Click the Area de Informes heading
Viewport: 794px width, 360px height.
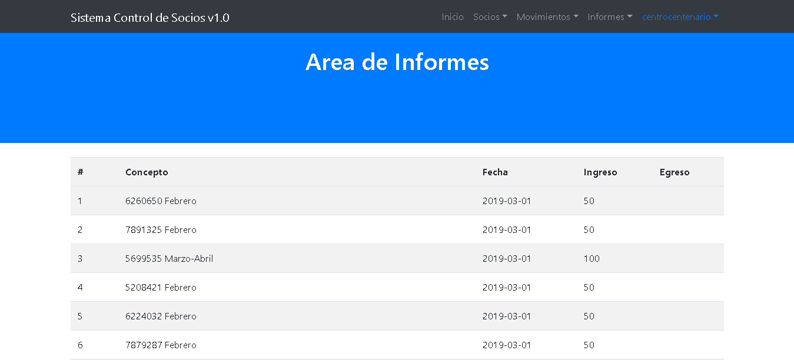(397, 62)
